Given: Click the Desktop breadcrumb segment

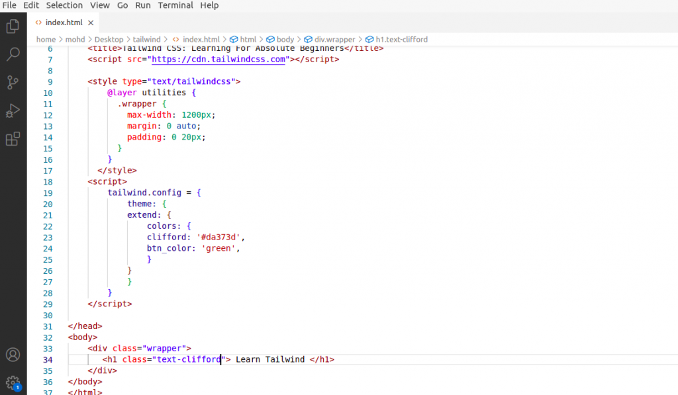Looking at the screenshot, I should (109, 39).
